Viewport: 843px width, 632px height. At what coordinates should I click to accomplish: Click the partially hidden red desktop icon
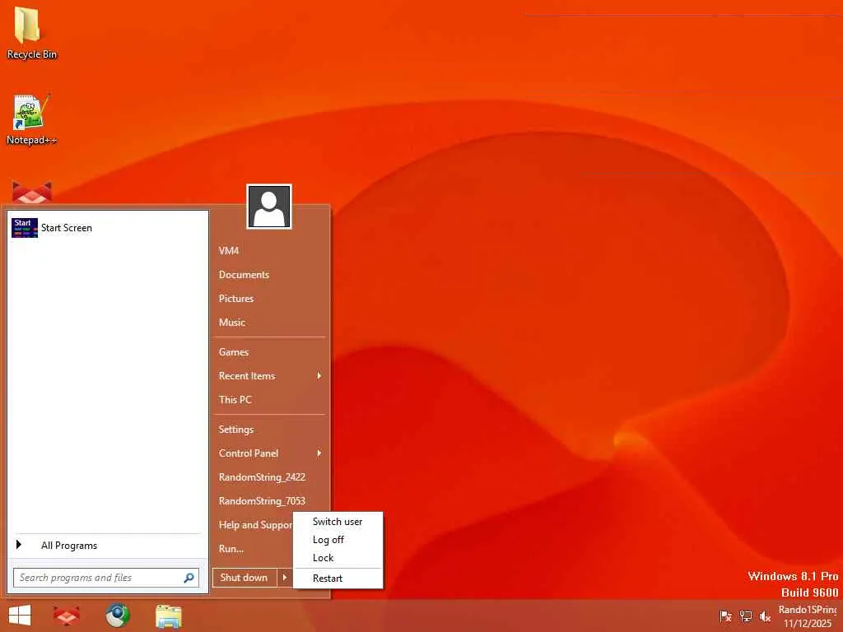[32, 192]
